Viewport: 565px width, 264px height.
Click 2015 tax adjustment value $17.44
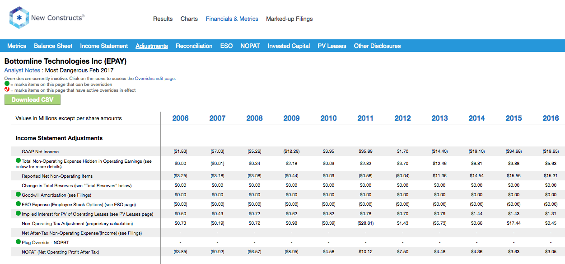pos(514,223)
